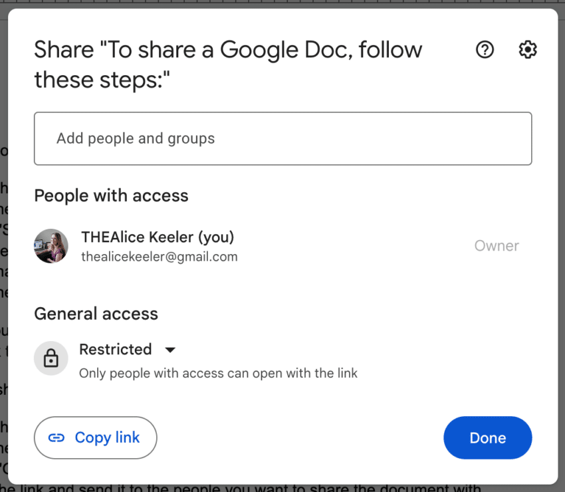This screenshot has width=565, height=492.
Task: Click the People with access heading
Action: 112,195
